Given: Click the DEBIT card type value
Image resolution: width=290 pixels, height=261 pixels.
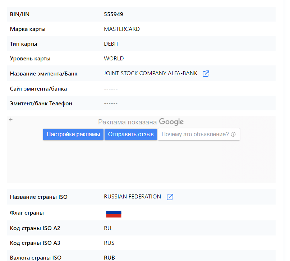Looking at the screenshot, I should [111, 44].
